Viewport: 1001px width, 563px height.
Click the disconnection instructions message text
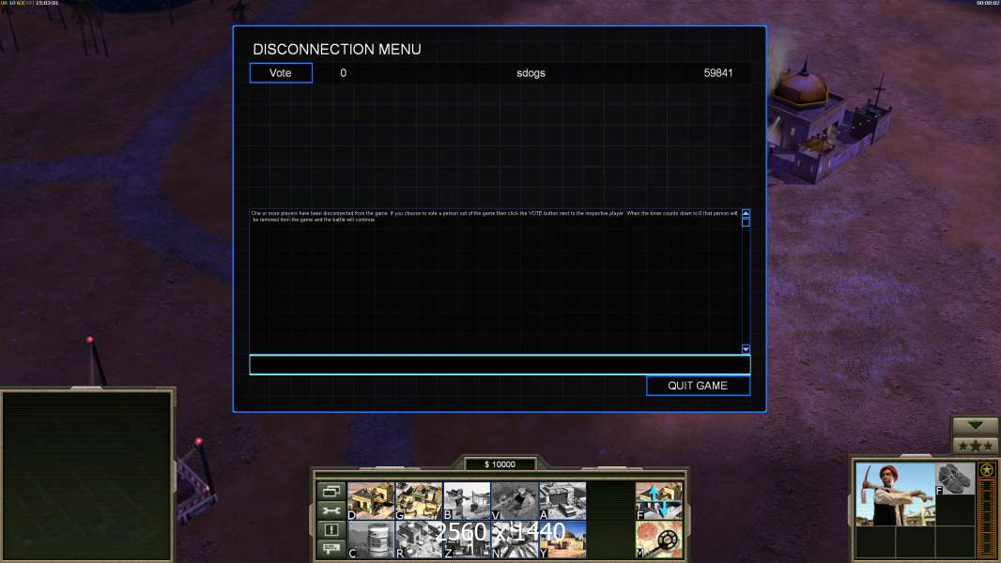point(494,216)
